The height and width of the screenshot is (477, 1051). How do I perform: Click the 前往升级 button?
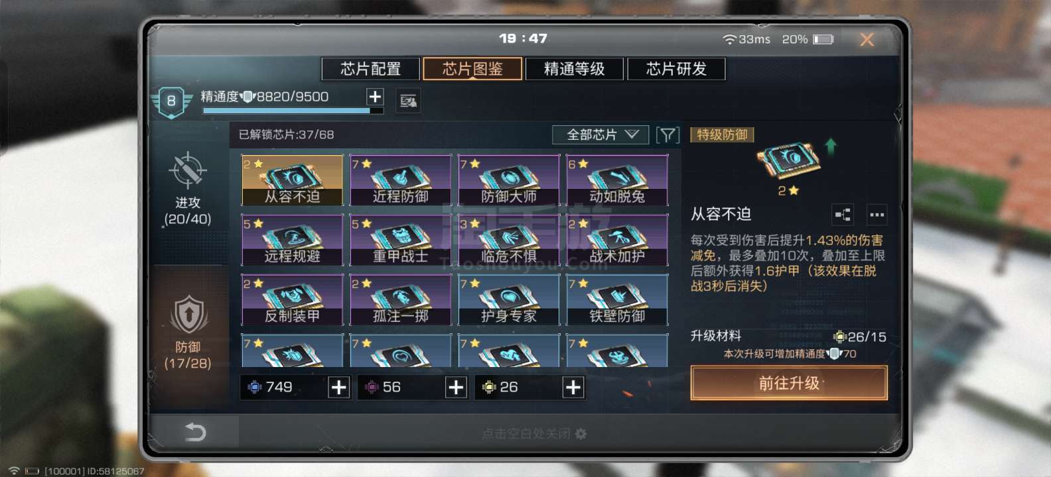[x=789, y=383]
